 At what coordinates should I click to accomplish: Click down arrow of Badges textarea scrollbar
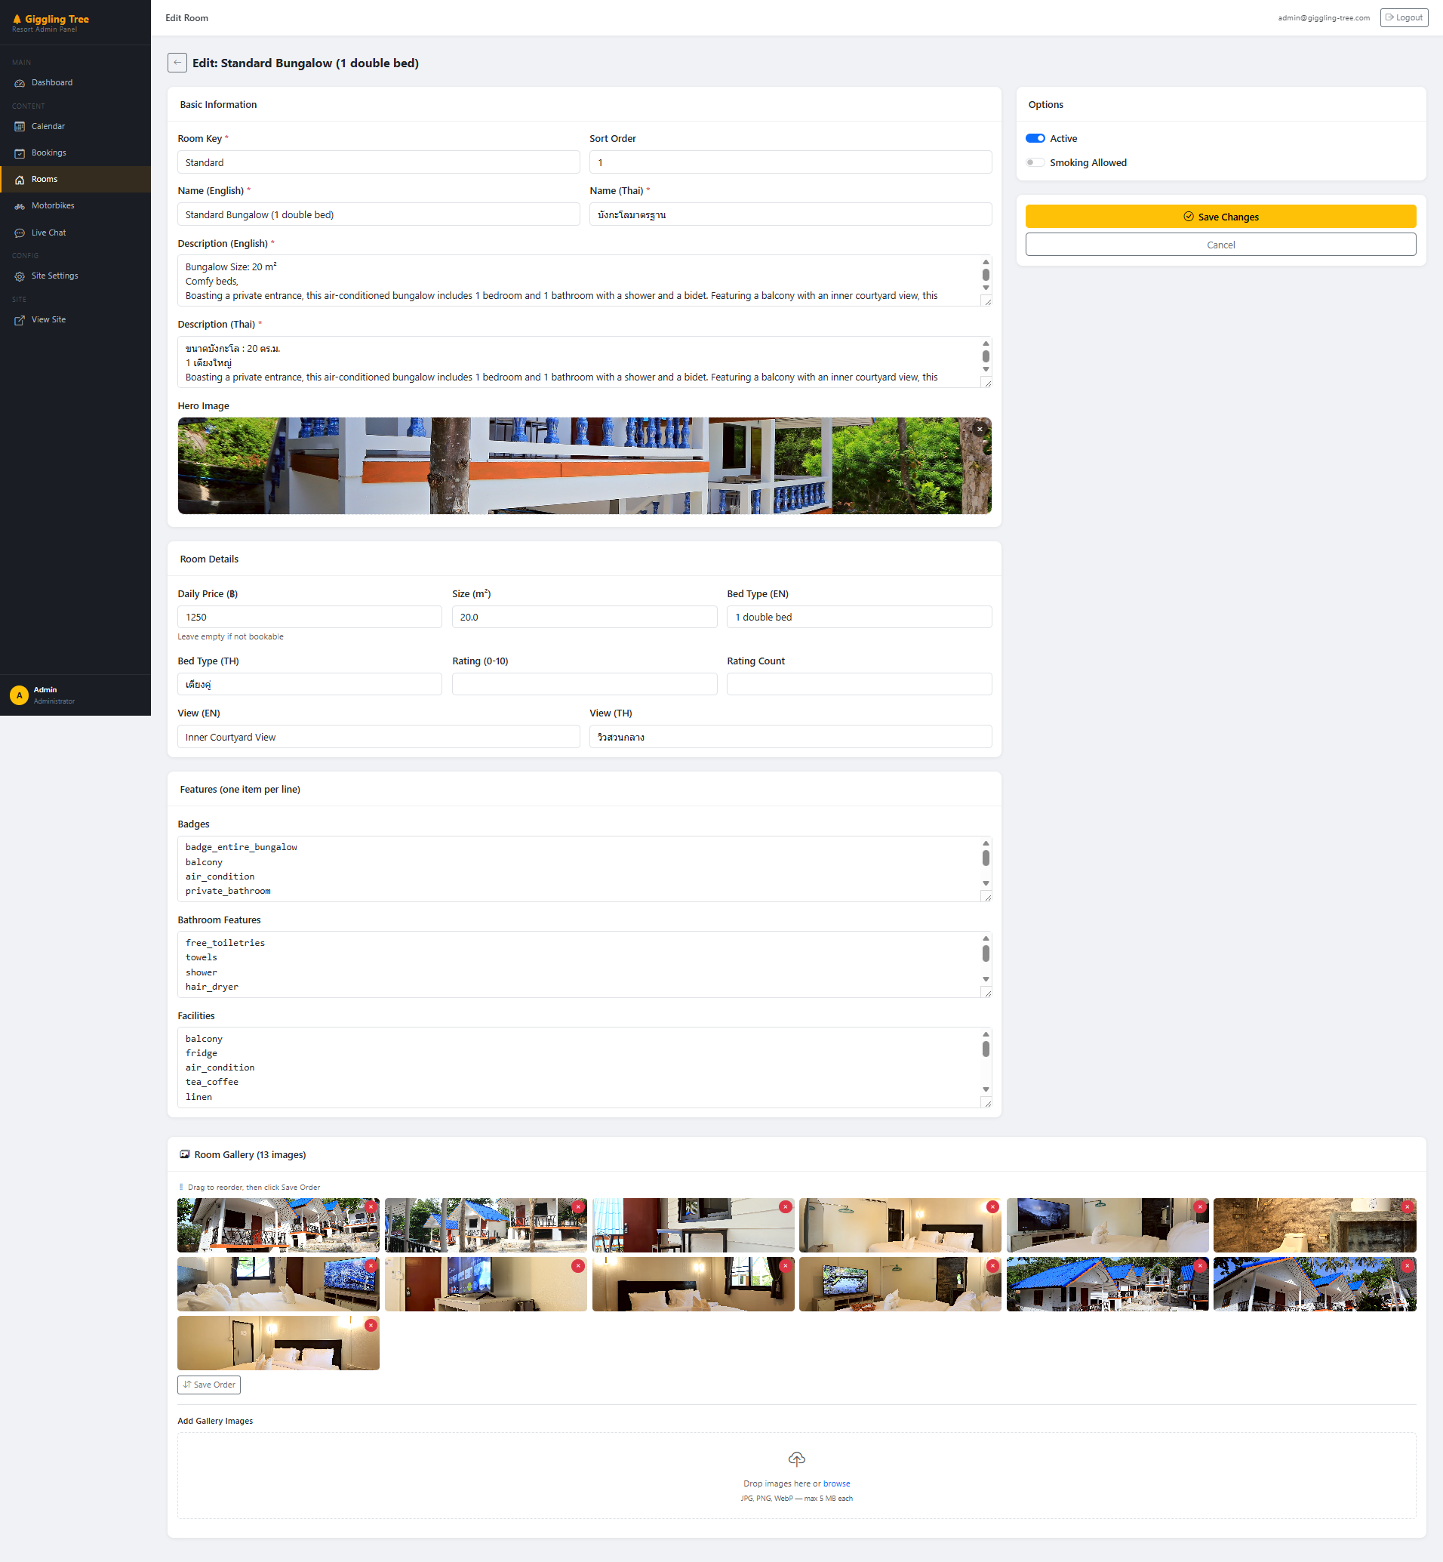coord(986,883)
